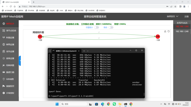
Task: Select the terminal tab C:\Windows\System32
Action: point(66,51)
